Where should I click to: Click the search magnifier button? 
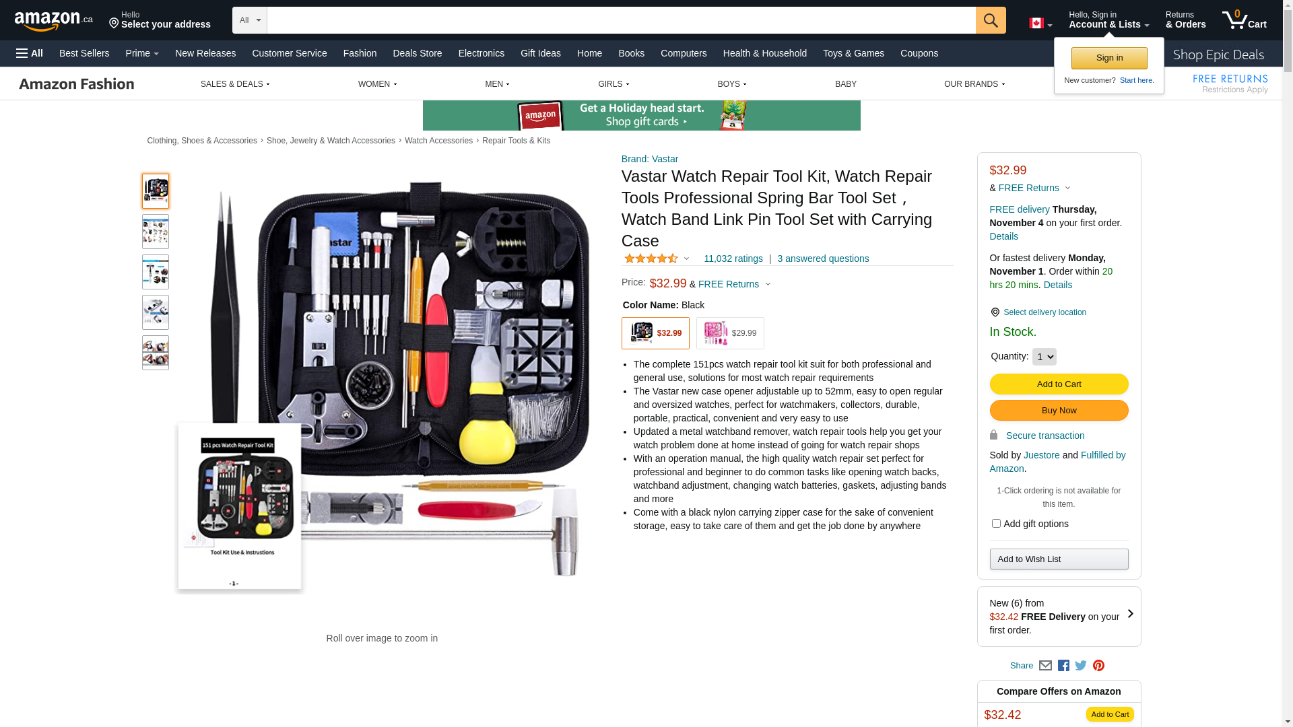991,20
